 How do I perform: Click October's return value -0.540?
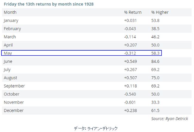130,94
